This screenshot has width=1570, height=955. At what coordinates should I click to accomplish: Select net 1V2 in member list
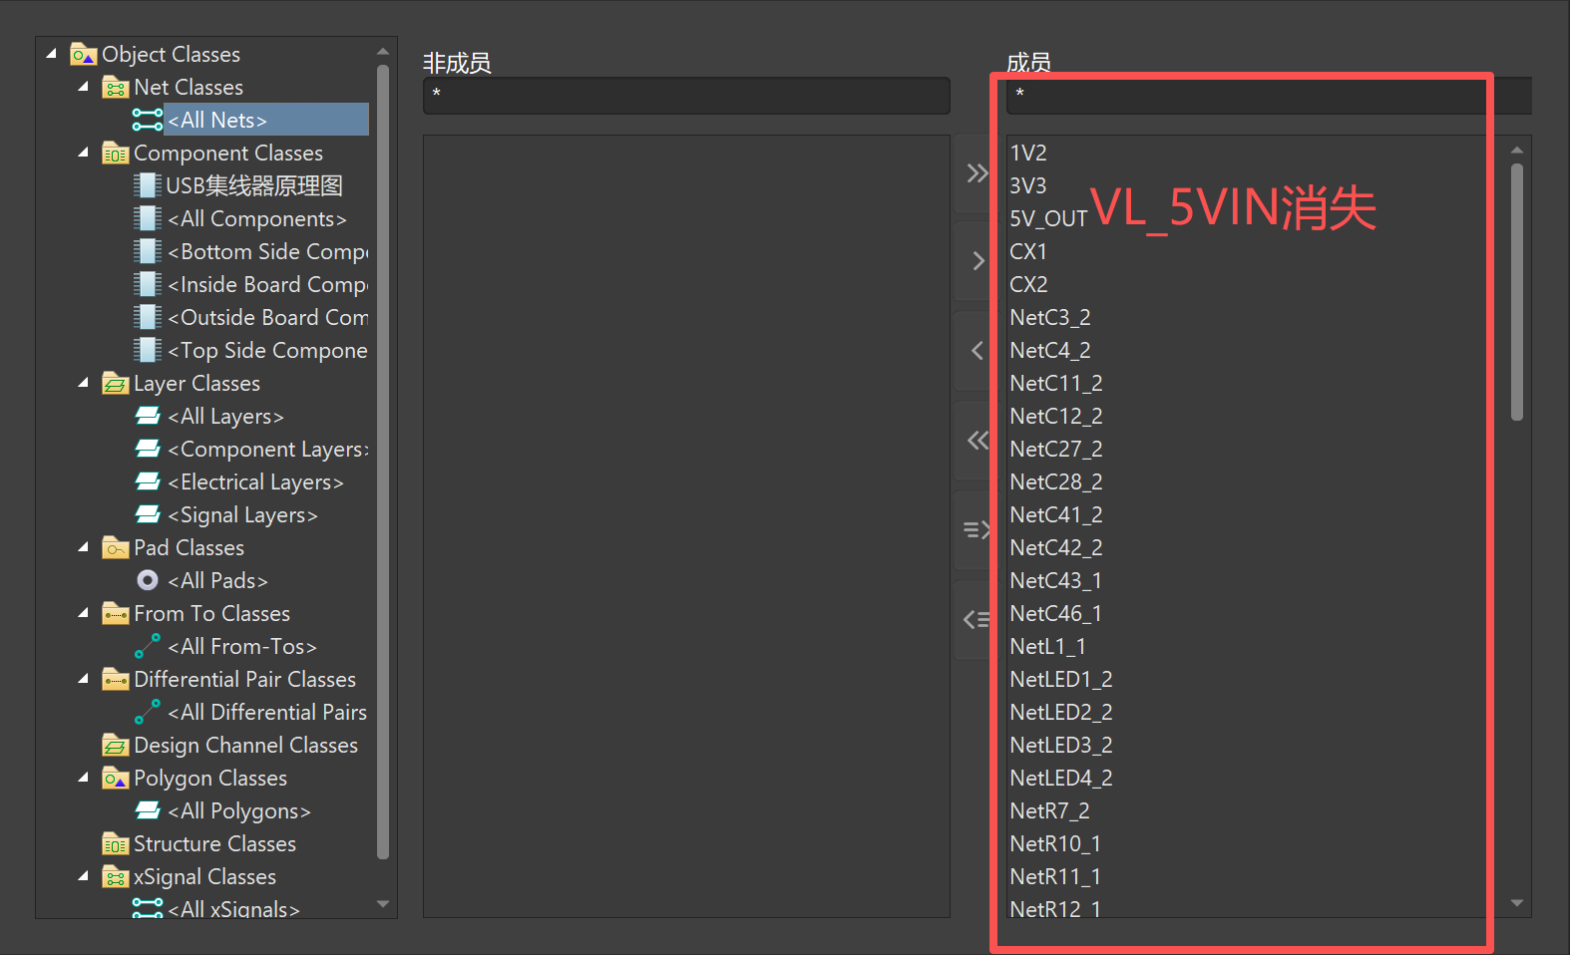(1028, 153)
